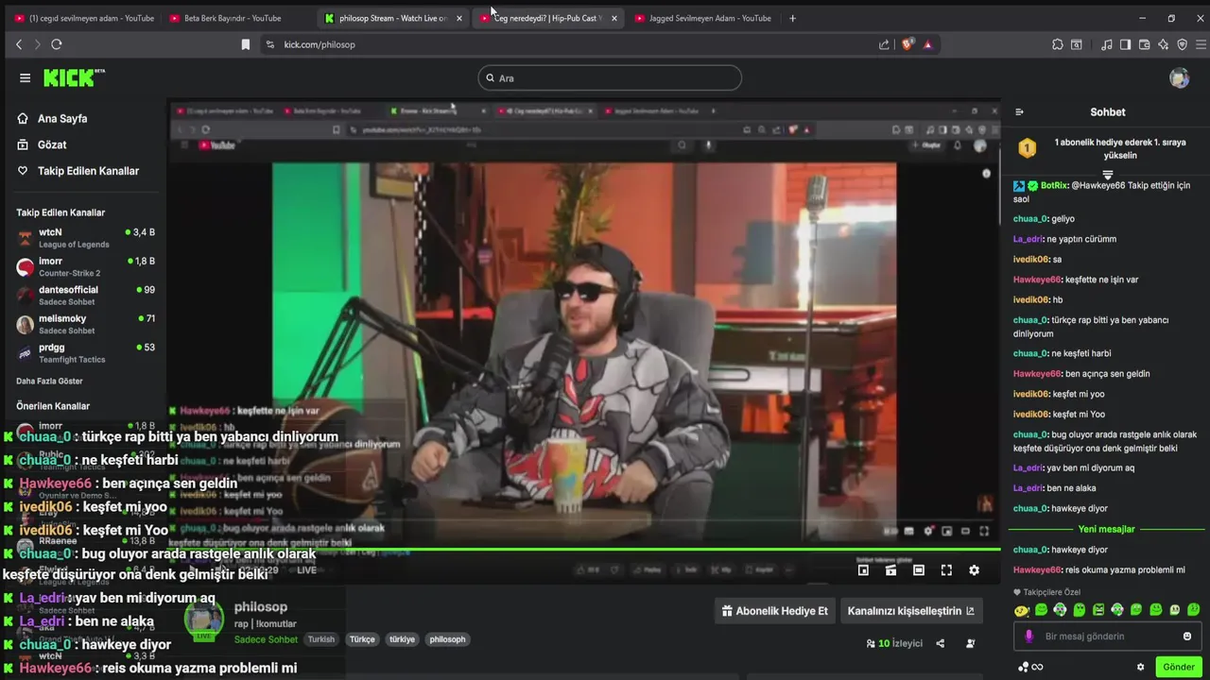Open Brave Rewards triangle icon
1210x680 pixels.
[927, 44]
